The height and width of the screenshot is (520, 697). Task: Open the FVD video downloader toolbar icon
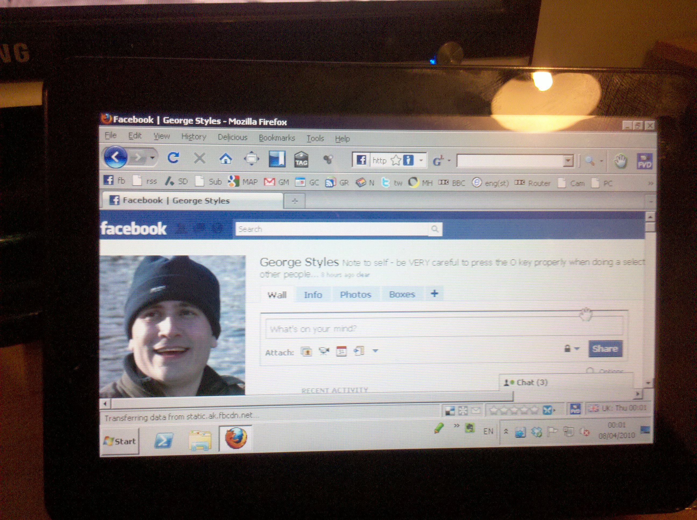(645, 161)
